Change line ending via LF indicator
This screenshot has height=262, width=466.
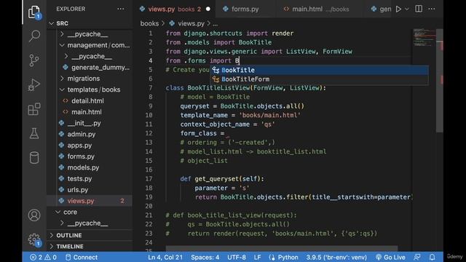pyautogui.click(x=257, y=257)
